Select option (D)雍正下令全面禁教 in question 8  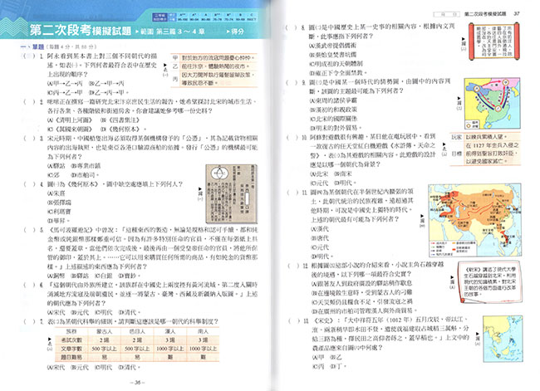(337, 72)
